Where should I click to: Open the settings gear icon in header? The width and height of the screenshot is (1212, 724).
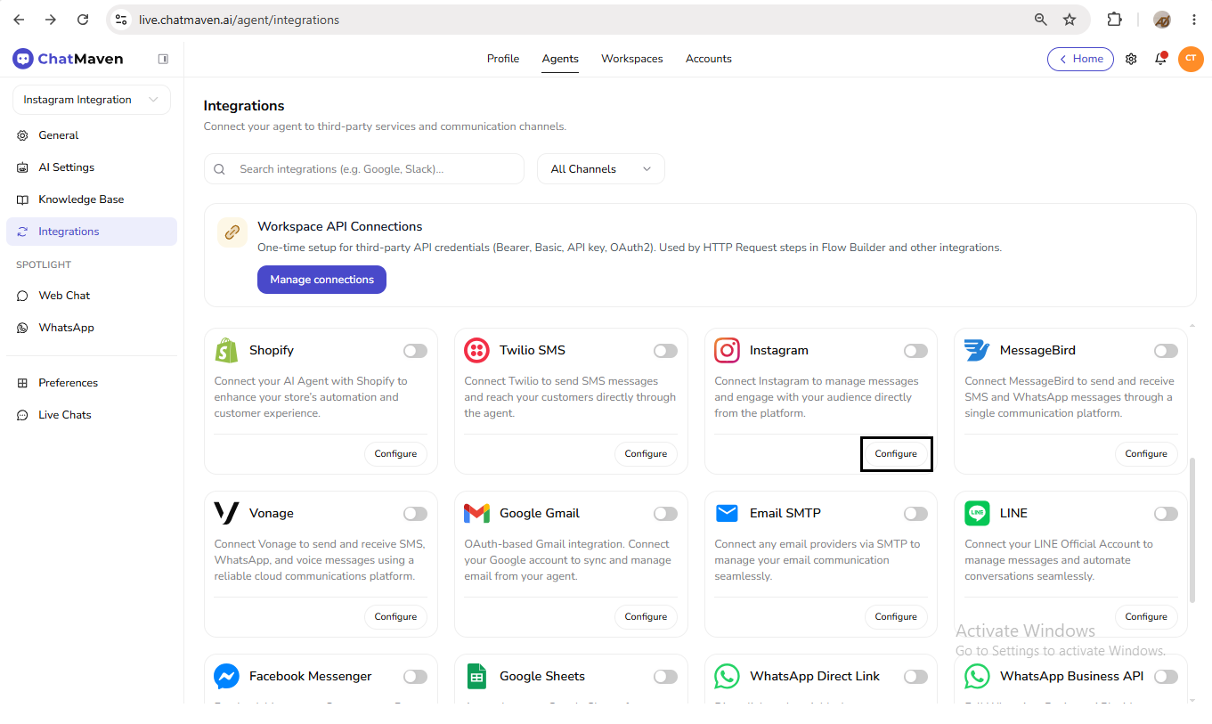pyautogui.click(x=1131, y=59)
